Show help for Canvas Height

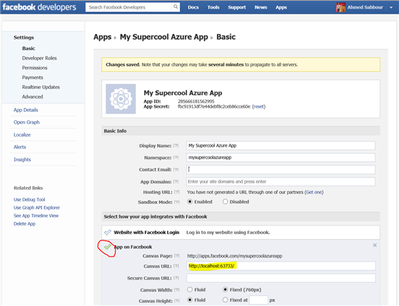tap(177, 301)
